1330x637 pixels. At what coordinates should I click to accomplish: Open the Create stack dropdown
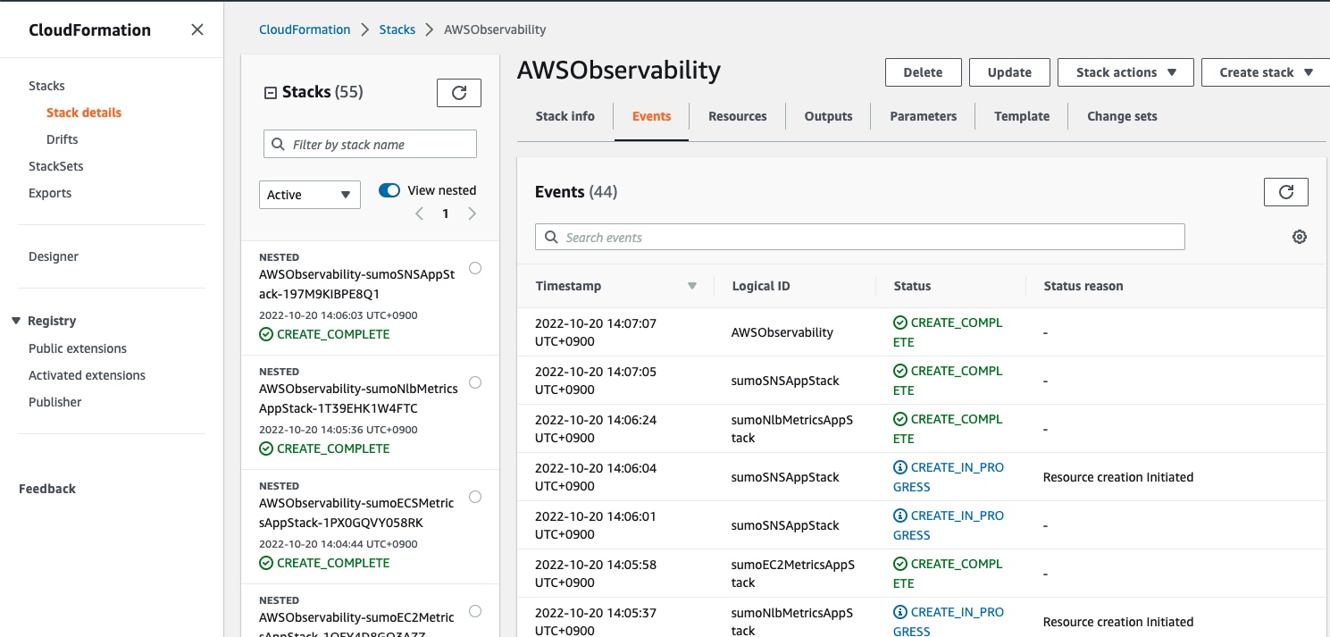[x=1265, y=72]
